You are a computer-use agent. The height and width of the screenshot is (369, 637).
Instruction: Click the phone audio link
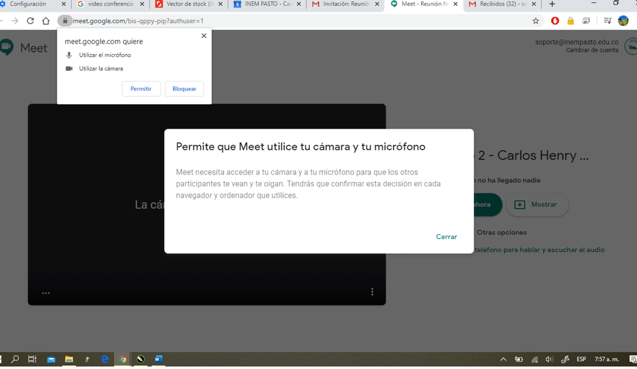[539, 250]
